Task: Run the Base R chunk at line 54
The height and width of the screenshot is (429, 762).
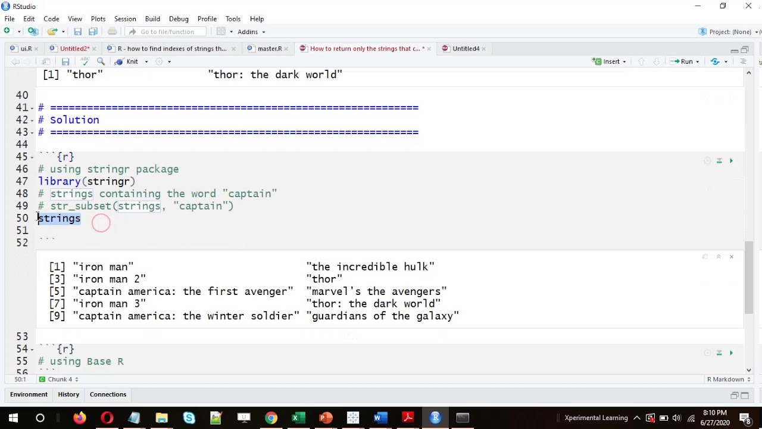Action: point(731,353)
